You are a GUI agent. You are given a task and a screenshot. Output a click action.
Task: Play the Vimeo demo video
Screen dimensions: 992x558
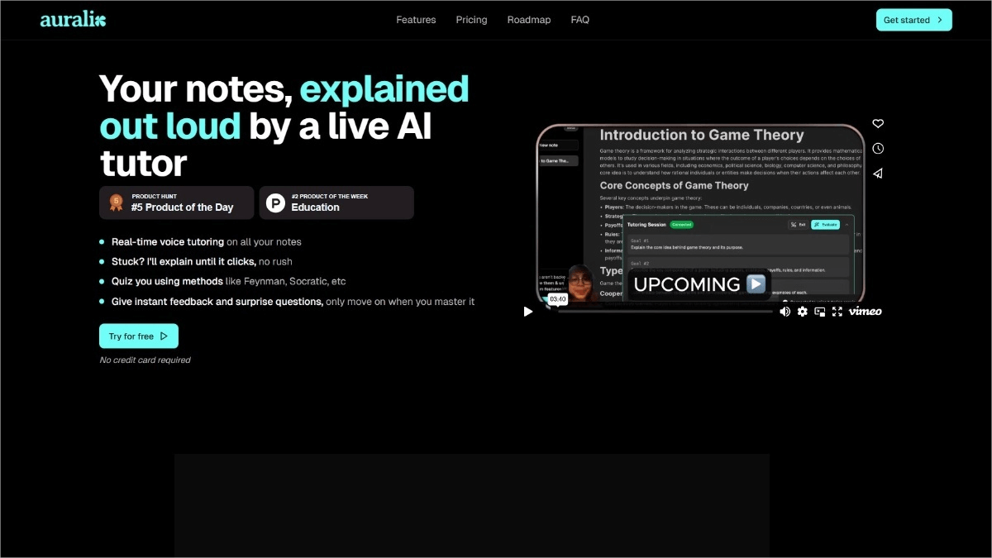(x=528, y=312)
